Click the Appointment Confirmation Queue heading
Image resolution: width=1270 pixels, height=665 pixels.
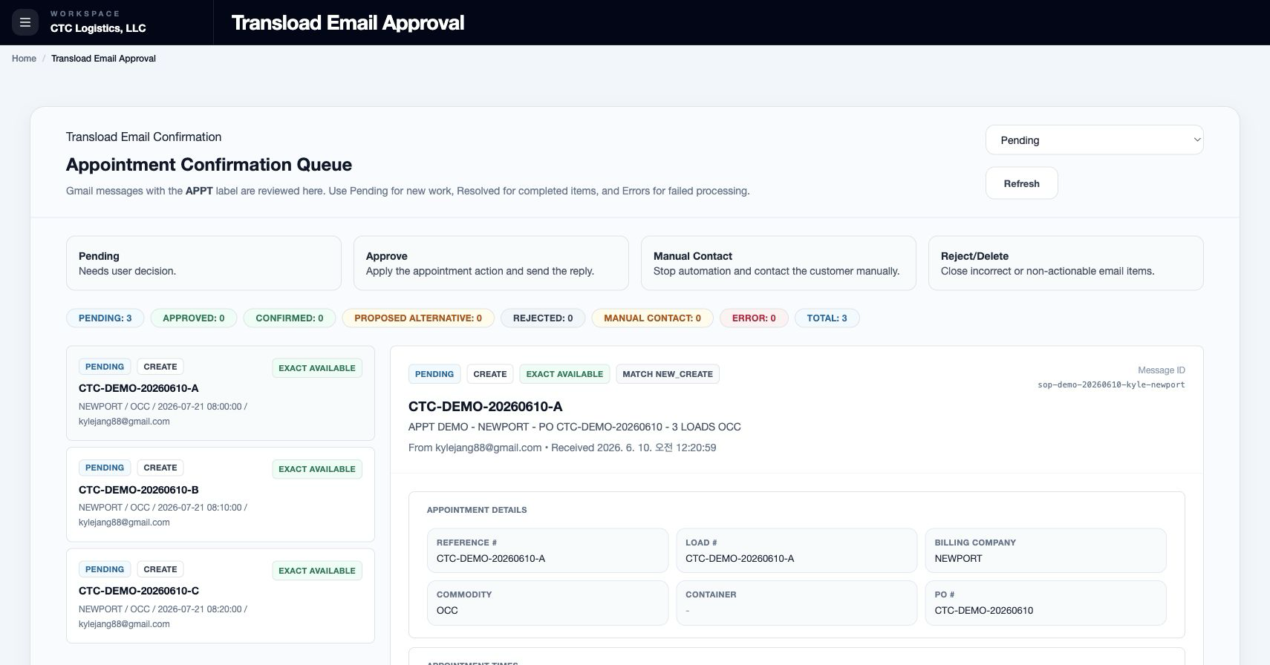pos(209,165)
